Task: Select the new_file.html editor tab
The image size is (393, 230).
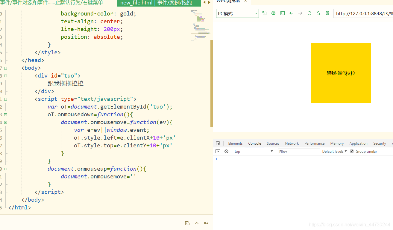Action: pos(159,3)
